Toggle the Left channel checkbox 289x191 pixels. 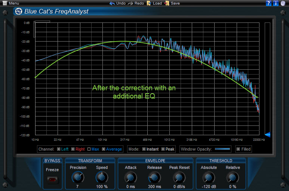59,149
